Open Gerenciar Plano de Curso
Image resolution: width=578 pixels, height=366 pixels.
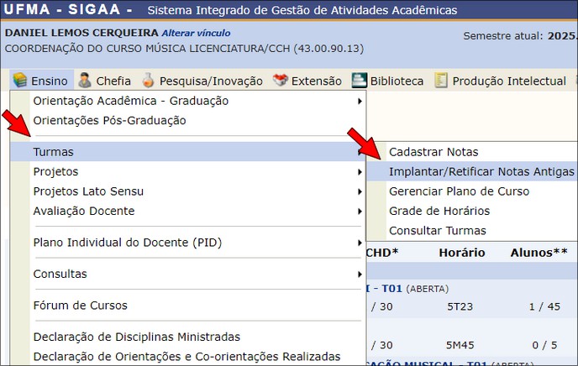pyautogui.click(x=459, y=191)
